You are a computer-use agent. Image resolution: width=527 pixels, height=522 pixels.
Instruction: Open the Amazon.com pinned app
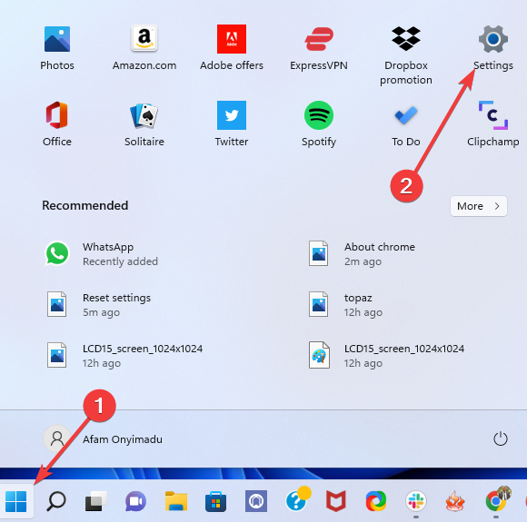pyautogui.click(x=144, y=48)
